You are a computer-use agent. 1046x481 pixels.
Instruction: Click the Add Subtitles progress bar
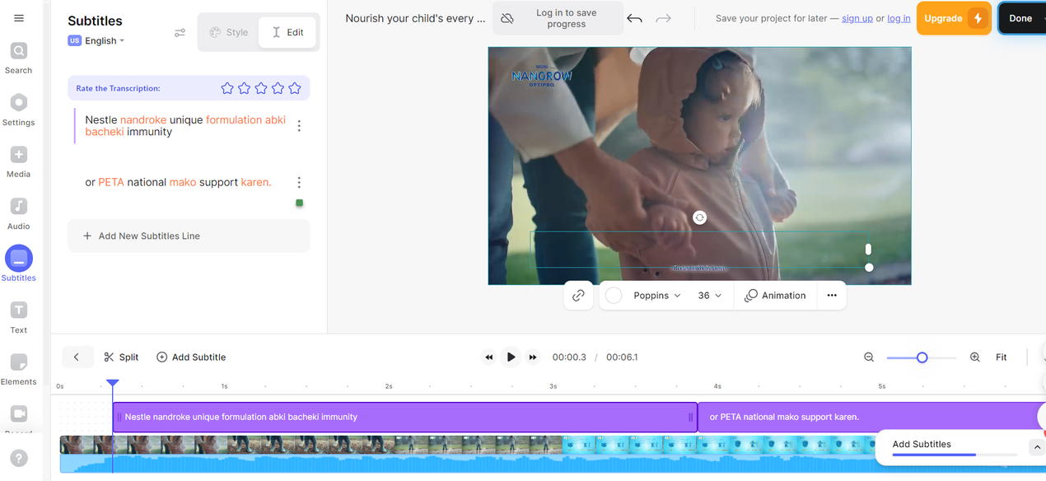tap(955, 455)
